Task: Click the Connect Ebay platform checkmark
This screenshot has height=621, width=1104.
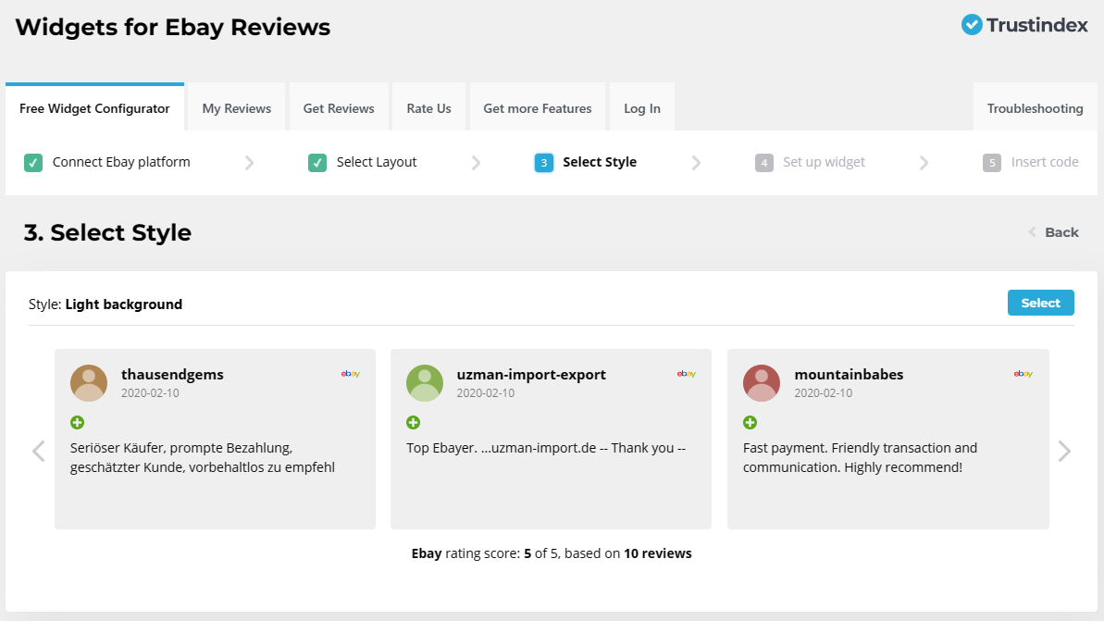Action: (x=33, y=163)
